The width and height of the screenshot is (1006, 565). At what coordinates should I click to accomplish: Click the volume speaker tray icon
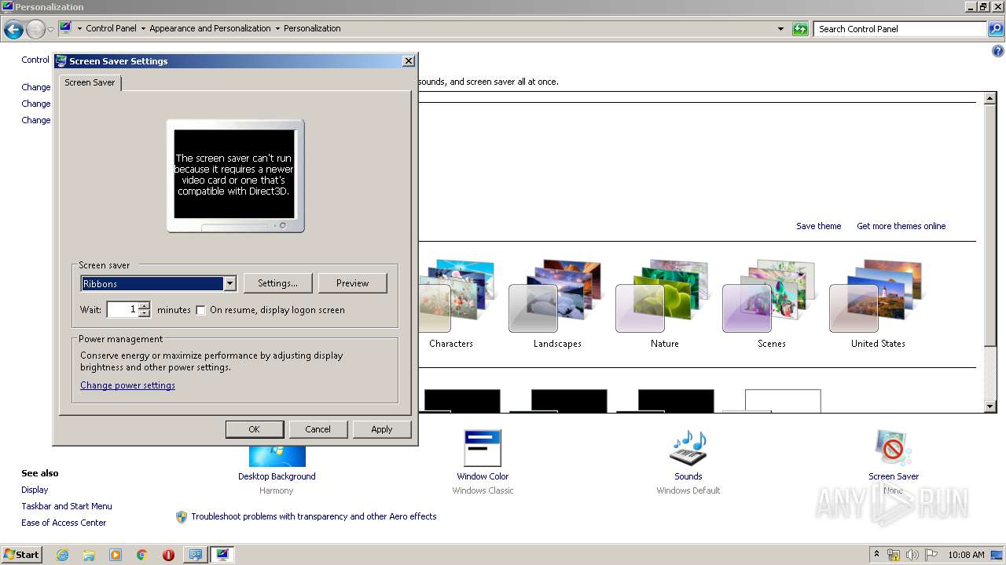tap(912, 555)
